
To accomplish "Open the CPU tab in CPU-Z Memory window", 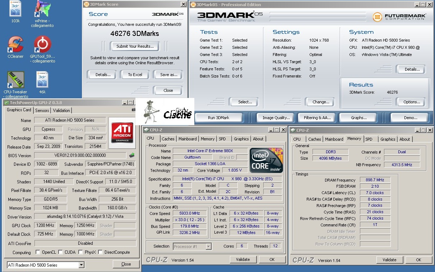I will click(x=297, y=139).
